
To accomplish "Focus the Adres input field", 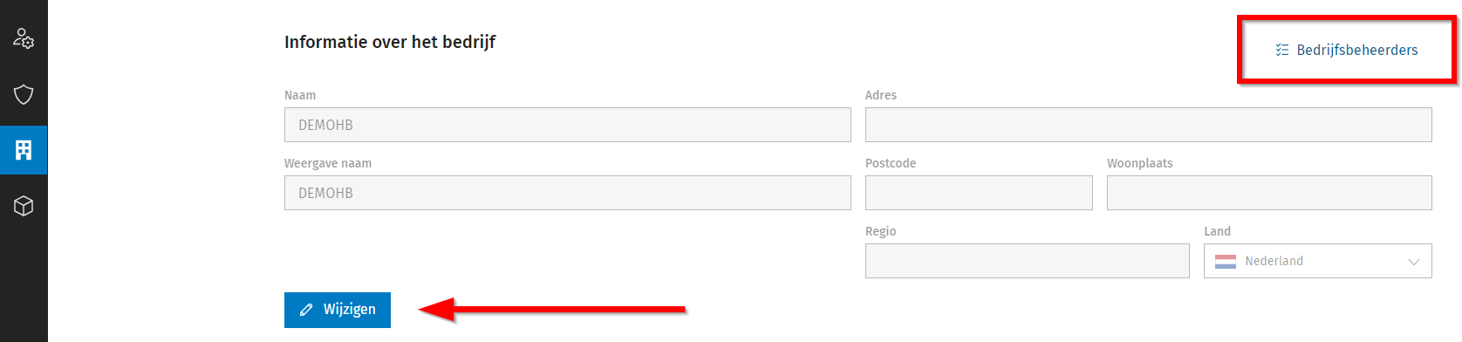I will [x=1149, y=125].
